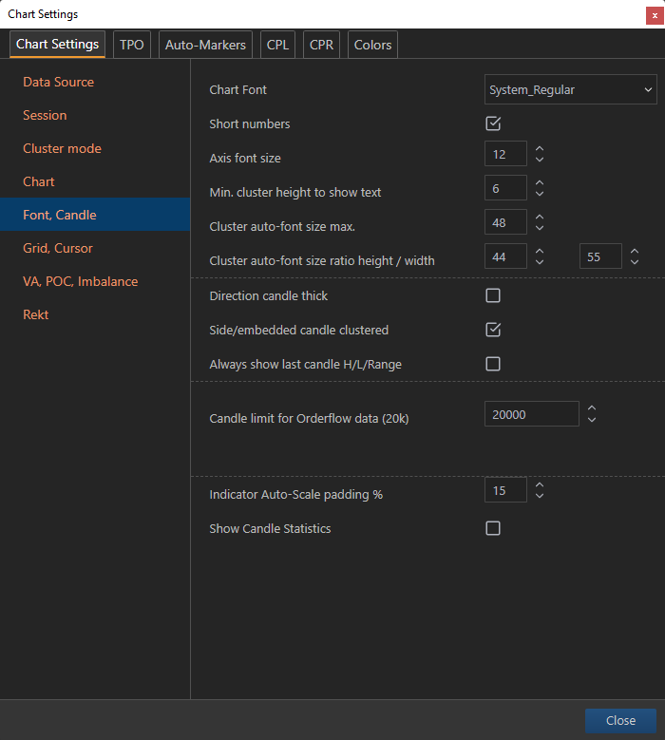Increase Candle limit for Orderflow data
This screenshot has height=740, width=665.
[x=592, y=408]
